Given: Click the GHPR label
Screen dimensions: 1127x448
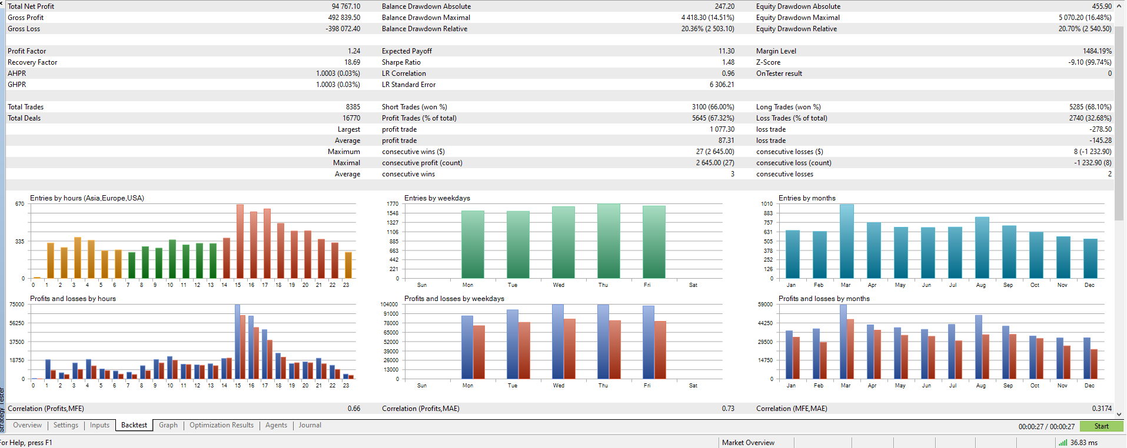Looking at the screenshot, I should pyautogui.click(x=16, y=85).
